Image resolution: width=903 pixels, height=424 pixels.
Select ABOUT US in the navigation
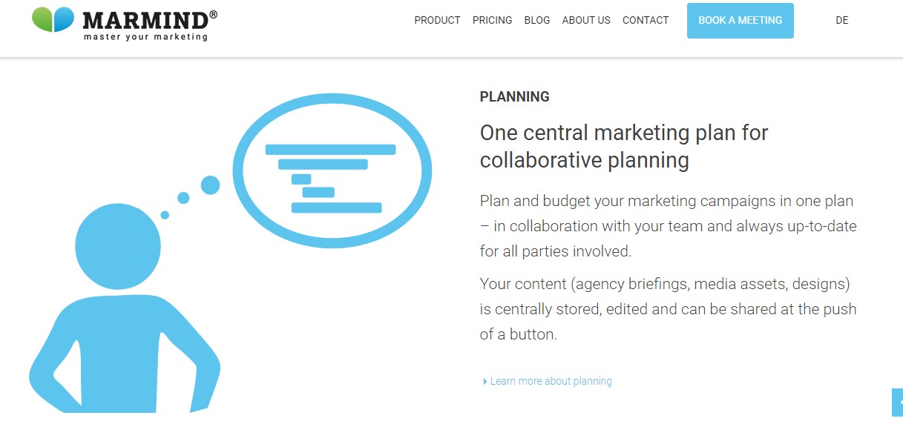tap(586, 21)
